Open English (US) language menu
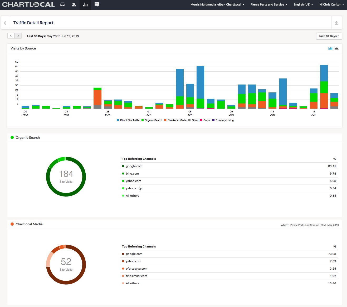 303,4
